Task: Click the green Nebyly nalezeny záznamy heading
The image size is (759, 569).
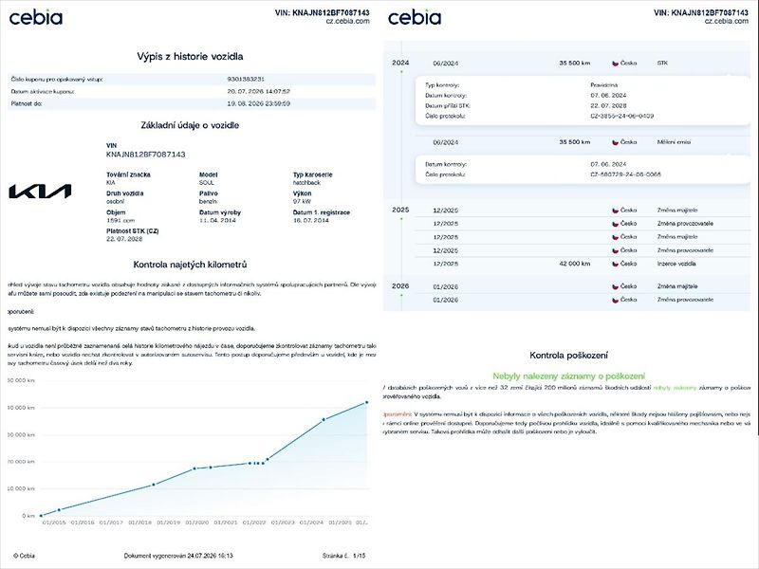Action: pos(568,376)
